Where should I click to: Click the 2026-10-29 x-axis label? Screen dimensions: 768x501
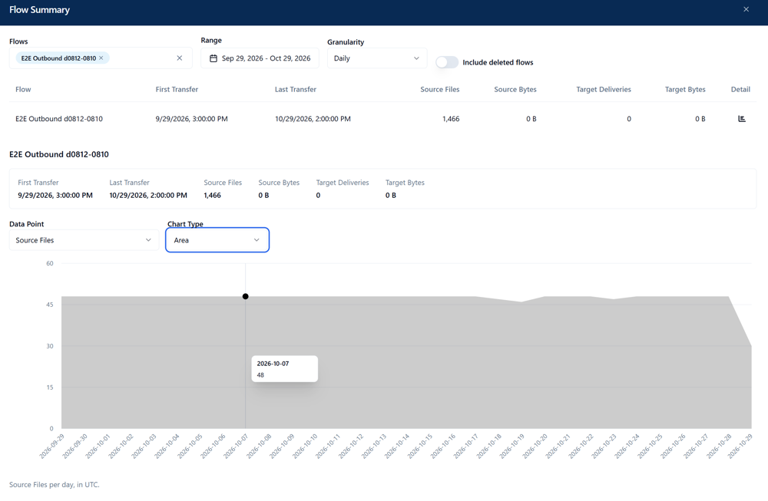(x=740, y=446)
